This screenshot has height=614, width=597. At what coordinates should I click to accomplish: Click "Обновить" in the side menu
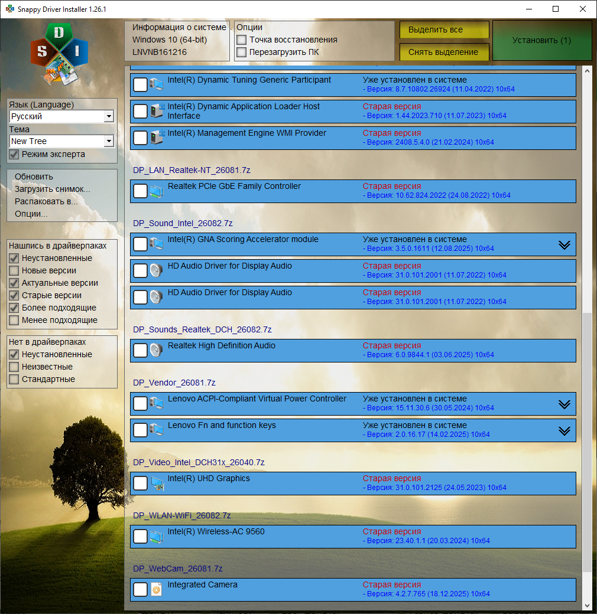click(34, 177)
